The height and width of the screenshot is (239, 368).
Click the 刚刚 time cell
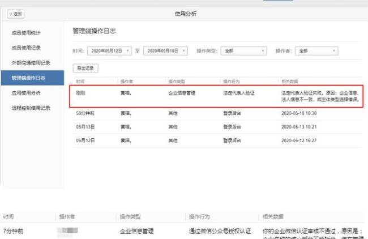click(80, 93)
